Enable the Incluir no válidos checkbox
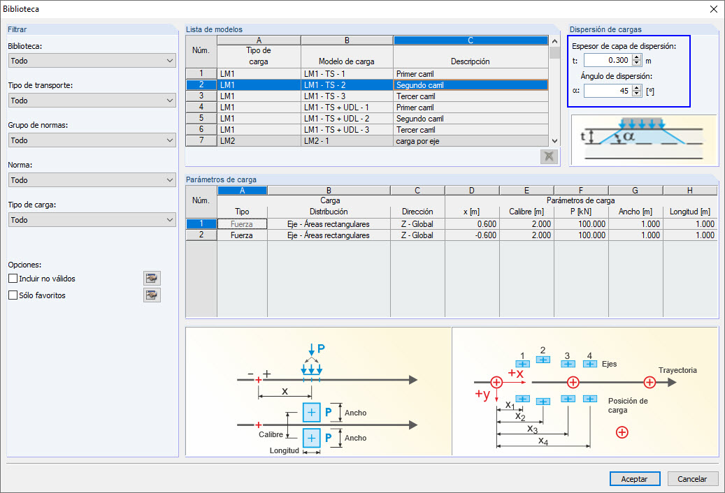The height and width of the screenshot is (493, 725). [x=13, y=279]
